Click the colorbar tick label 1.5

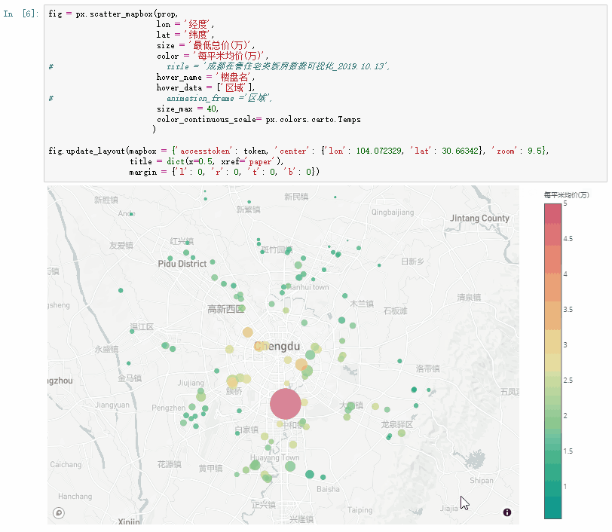point(568,451)
